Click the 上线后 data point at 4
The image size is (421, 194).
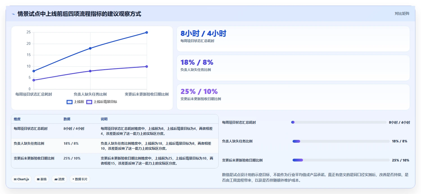coord(34,80)
